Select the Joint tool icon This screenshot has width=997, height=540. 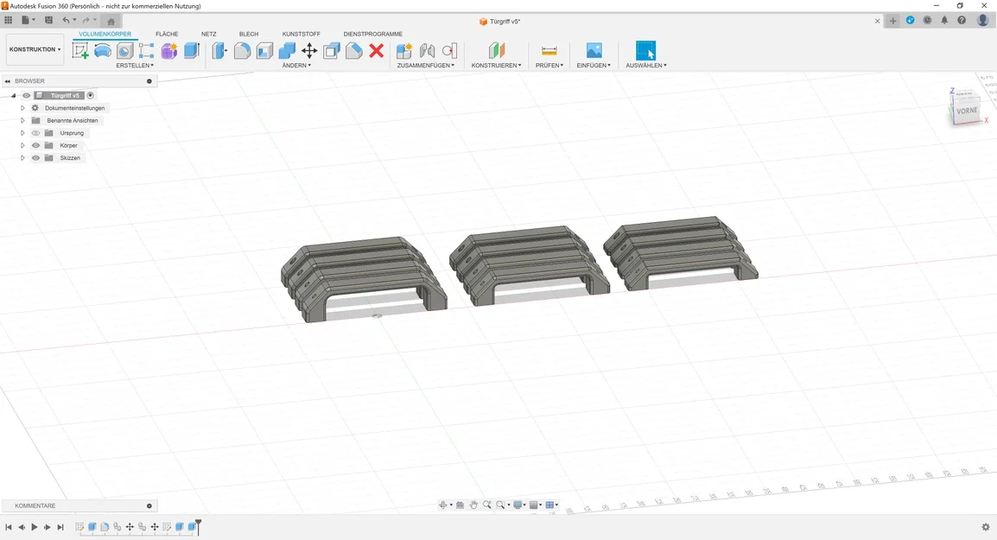click(428, 51)
